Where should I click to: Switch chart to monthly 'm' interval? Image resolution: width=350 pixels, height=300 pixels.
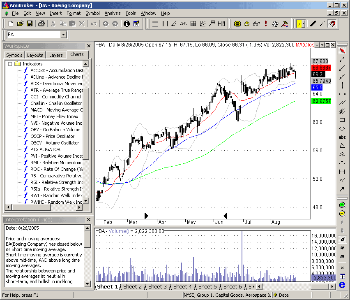(342, 256)
